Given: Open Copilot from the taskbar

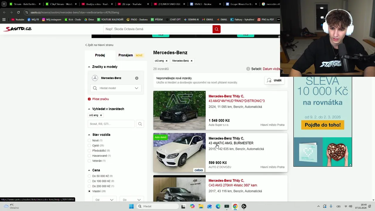Looking at the screenshot, I should point(192,206).
